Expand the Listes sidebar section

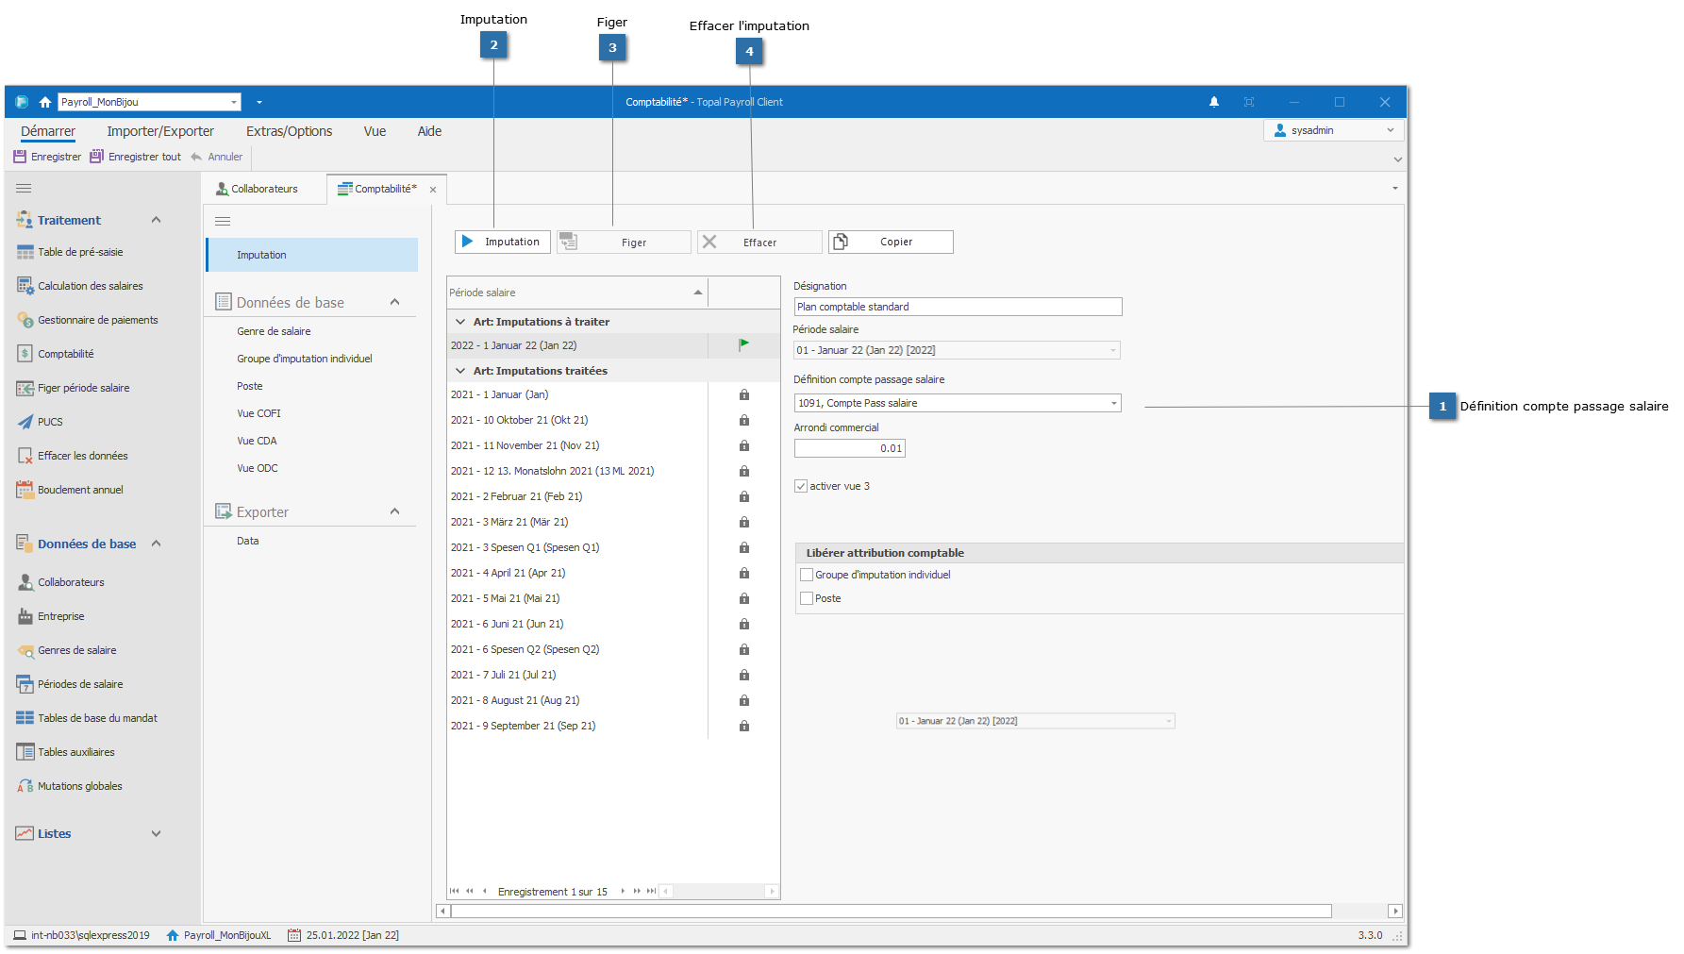(x=157, y=833)
